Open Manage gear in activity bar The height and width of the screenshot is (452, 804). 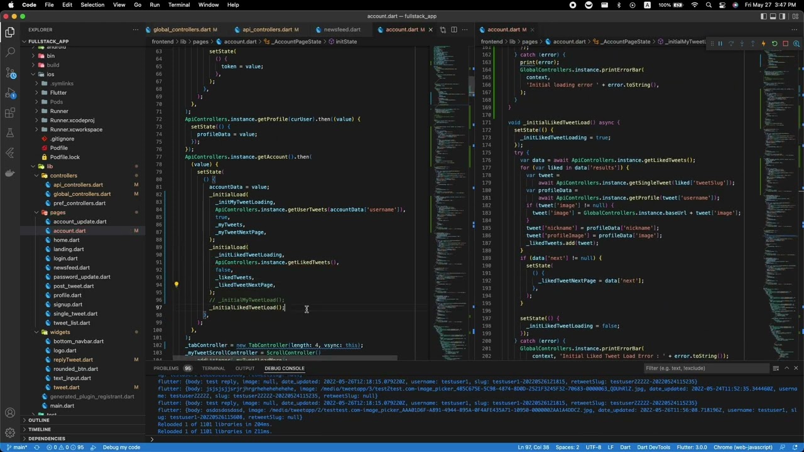[x=10, y=433]
